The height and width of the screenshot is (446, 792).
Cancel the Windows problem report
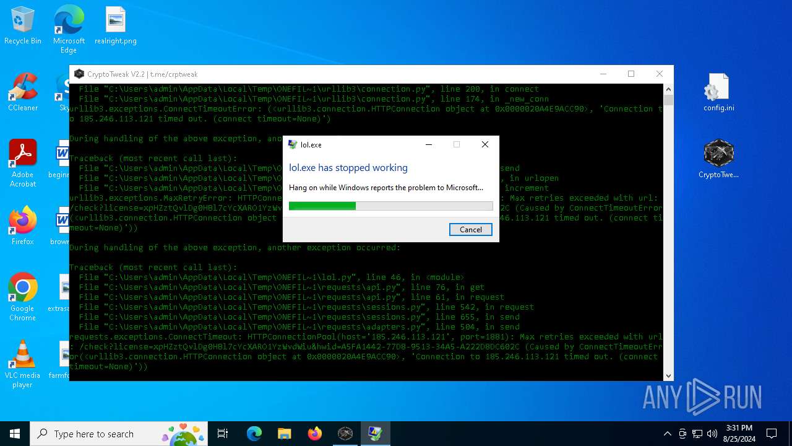471,229
